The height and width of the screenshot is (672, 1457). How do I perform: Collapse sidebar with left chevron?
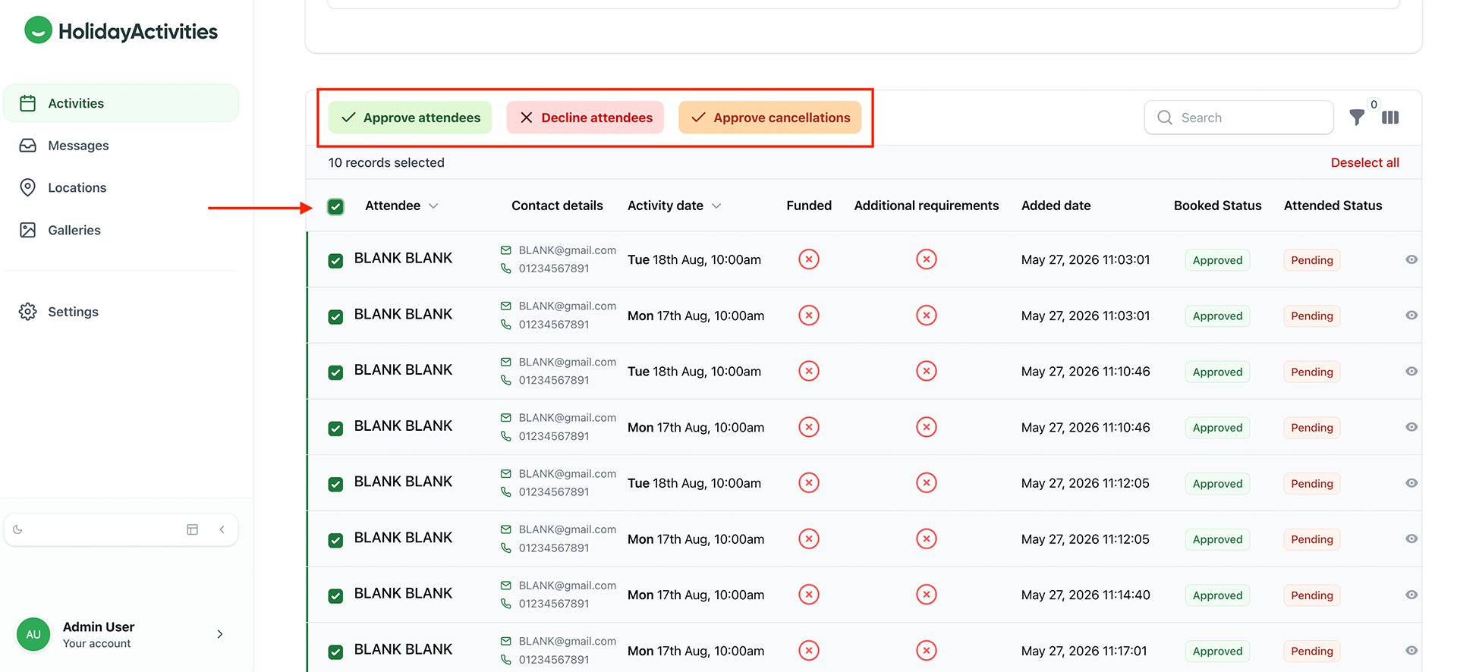[x=222, y=529]
